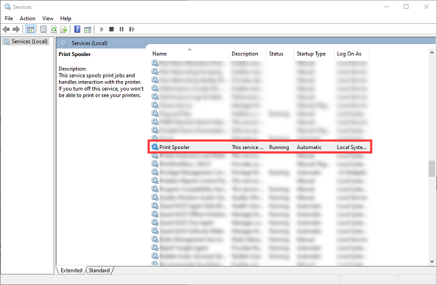Open the Action menu
The height and width of the screenshot is (285, 437).
click(x=27, y=18)
